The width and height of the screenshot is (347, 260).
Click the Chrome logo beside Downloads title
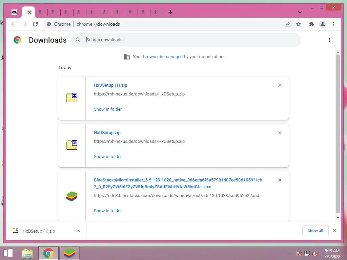pyautogui.click(x=17, y=40)
